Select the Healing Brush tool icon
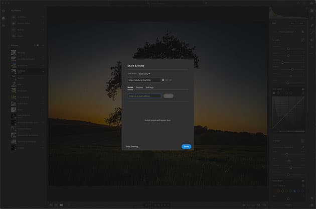 click(x=312, y=25)
